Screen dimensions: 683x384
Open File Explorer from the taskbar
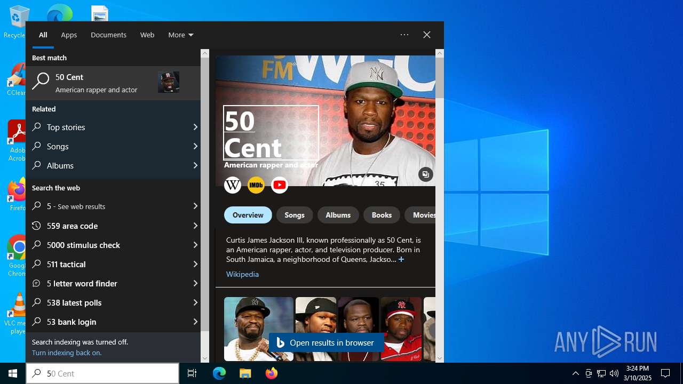tap(245, 373)
